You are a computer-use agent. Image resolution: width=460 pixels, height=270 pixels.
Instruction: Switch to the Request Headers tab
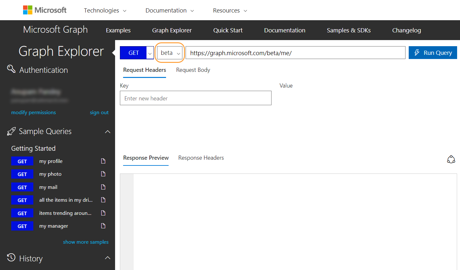tap(145, 70)
